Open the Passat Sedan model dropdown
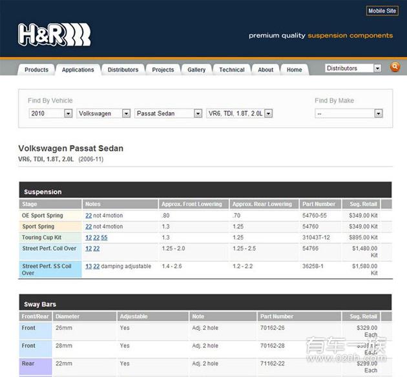The image size is (407, 377). (168, 114)
